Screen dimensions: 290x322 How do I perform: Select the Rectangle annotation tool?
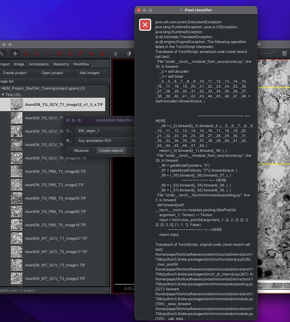click(26, 53)
